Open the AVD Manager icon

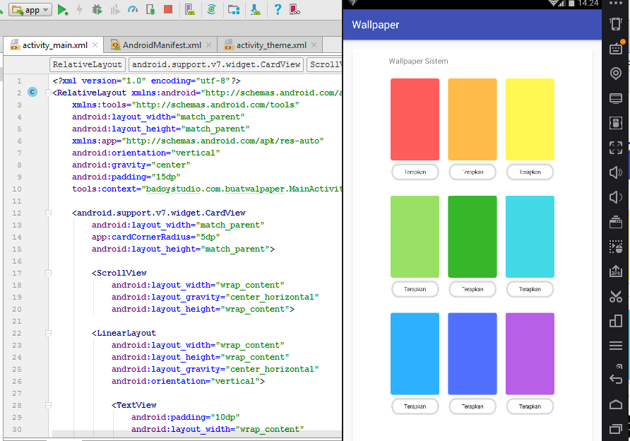click(189, 10)
